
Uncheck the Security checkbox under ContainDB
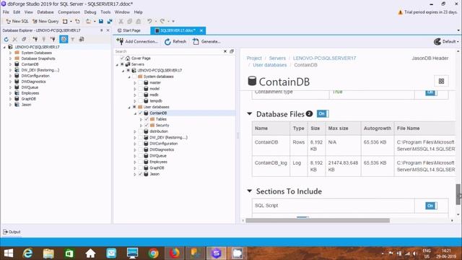click(147, 125)
